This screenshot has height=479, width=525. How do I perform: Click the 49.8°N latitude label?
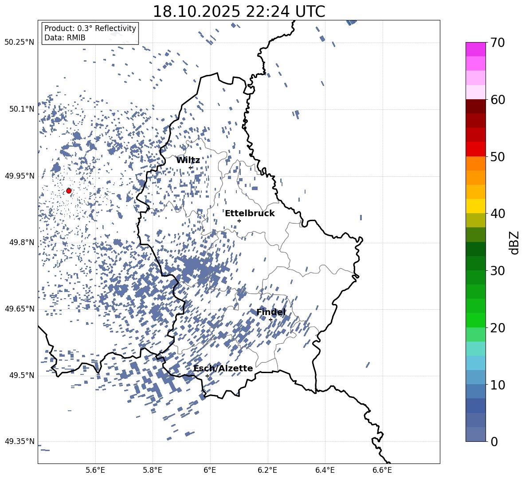22,242
